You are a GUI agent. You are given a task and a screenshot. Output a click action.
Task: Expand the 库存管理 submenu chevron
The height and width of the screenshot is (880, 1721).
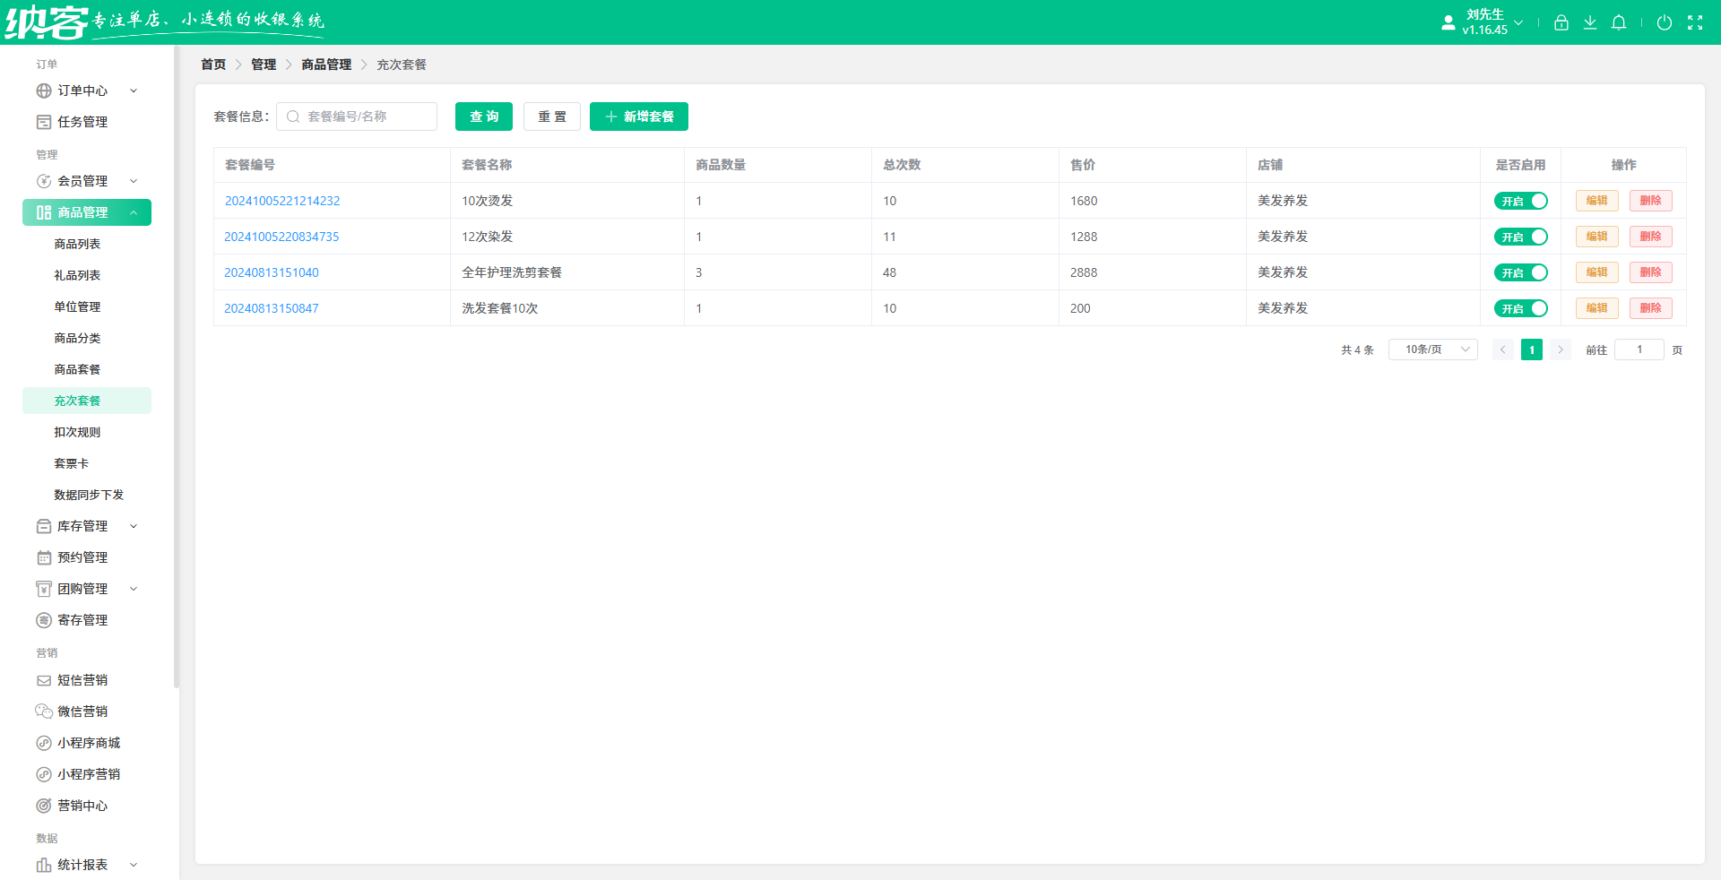(x=134, y=526)
